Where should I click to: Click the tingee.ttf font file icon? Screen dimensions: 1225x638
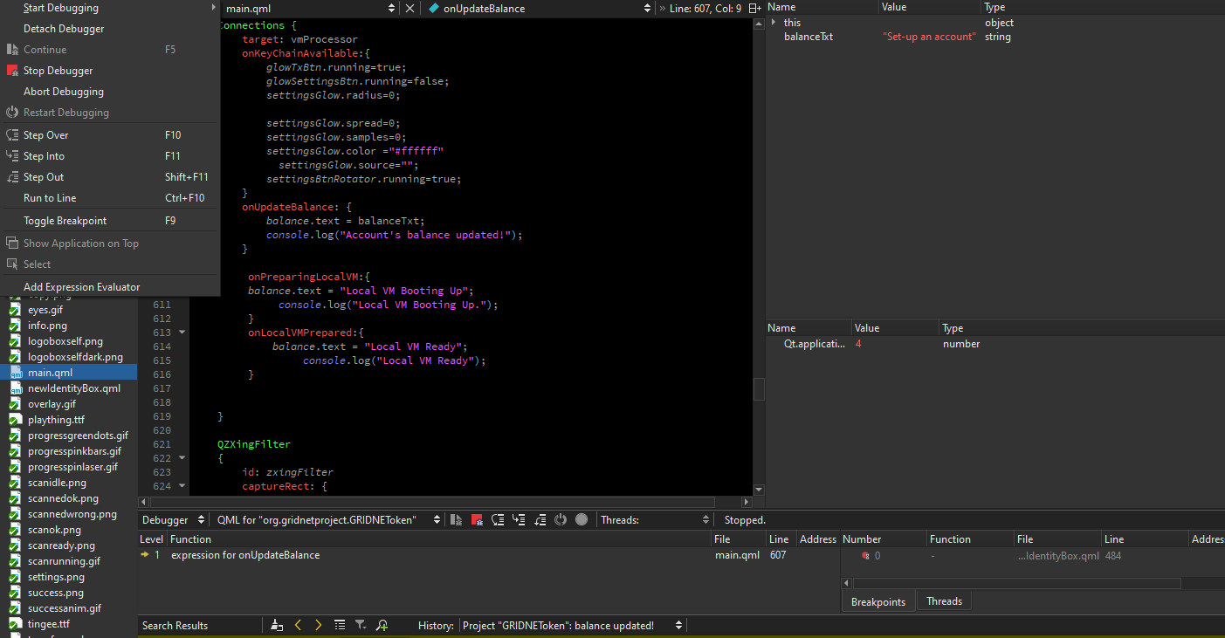15,623
